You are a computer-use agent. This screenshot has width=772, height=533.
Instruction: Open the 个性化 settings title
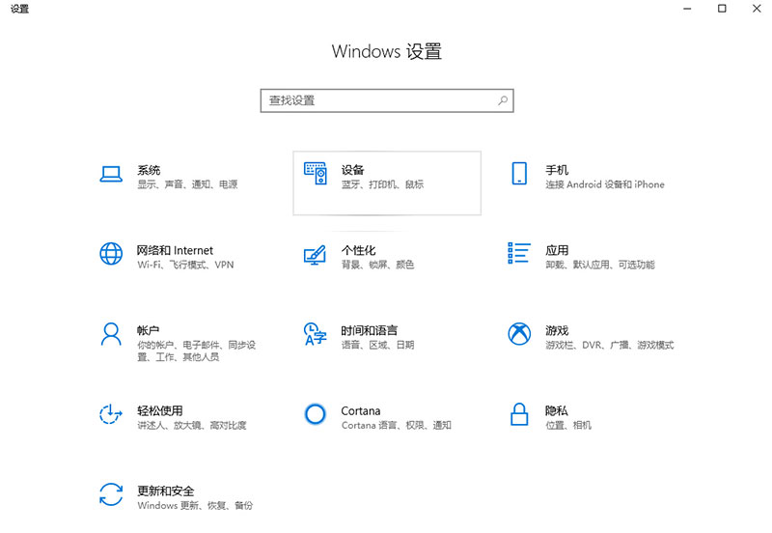click(358, 250)
